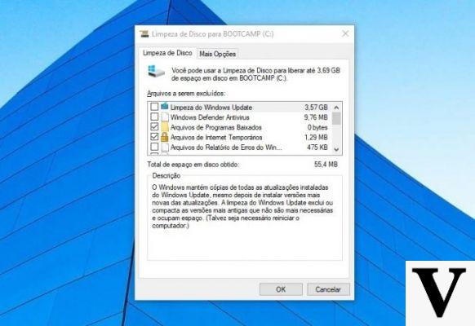Click the Descrição text box
Screen dimensions: 475x326
click(x=245, y=218)
